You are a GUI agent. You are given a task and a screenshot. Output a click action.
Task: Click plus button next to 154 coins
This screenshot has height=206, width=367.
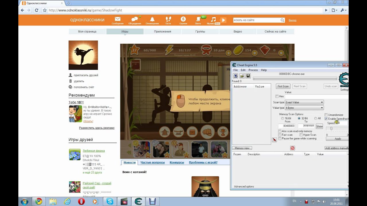(255, 53)
